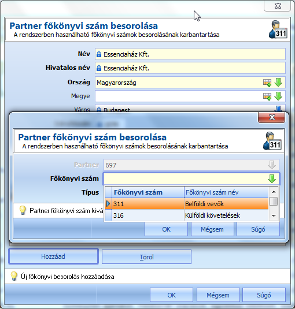This screenshot has height=309, width=295.
Task: Click the table-add icon in Ország field
Action: tap(267, 83)
